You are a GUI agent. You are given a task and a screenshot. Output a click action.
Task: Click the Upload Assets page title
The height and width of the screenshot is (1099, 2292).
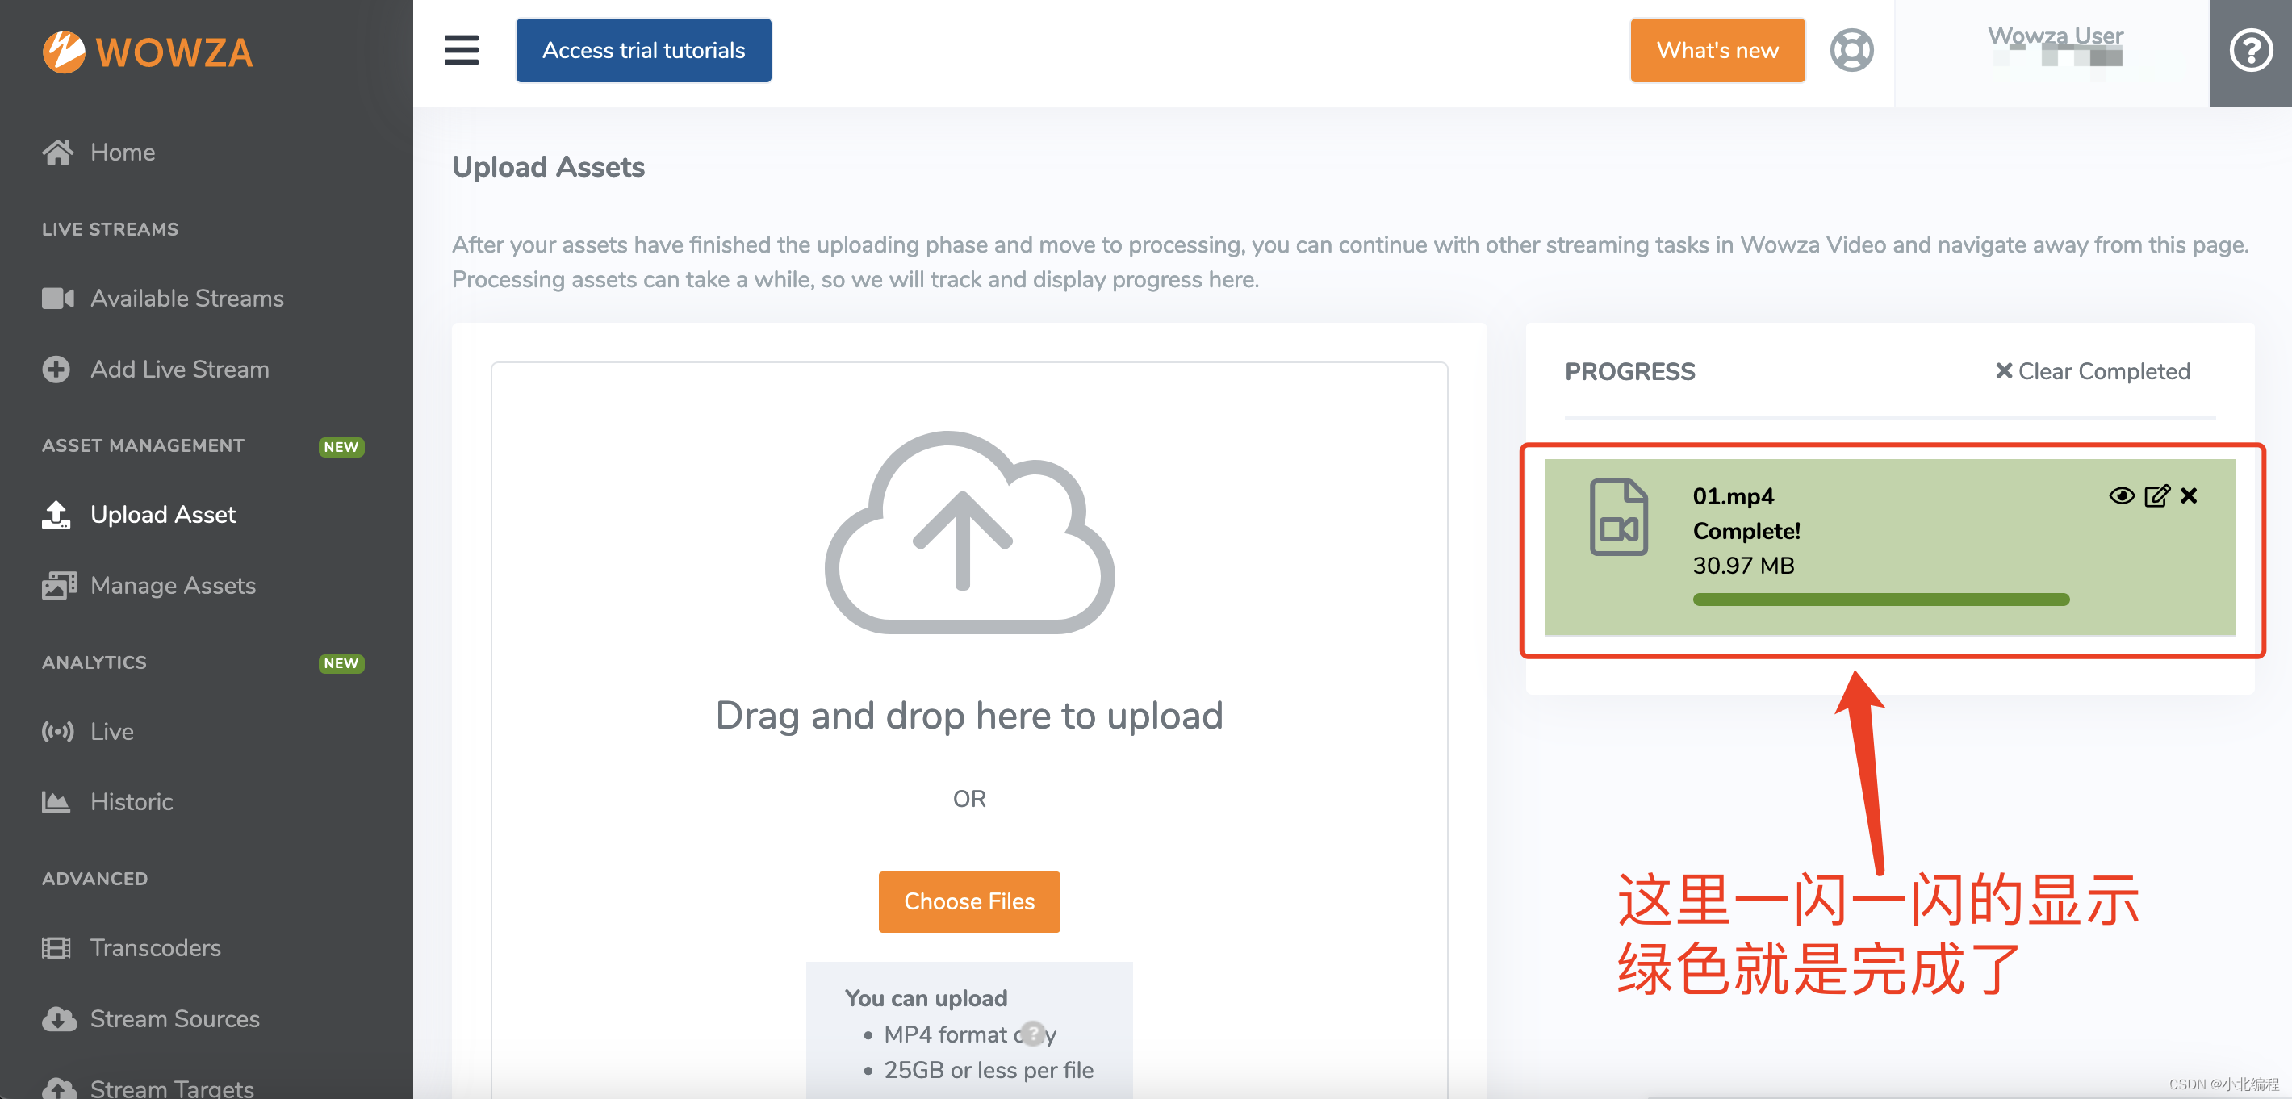point(548,167)
